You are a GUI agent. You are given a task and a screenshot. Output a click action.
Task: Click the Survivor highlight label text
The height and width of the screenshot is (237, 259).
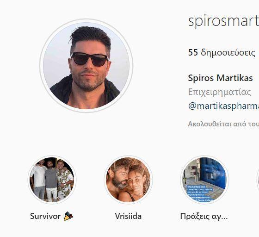tap(45, 216)
